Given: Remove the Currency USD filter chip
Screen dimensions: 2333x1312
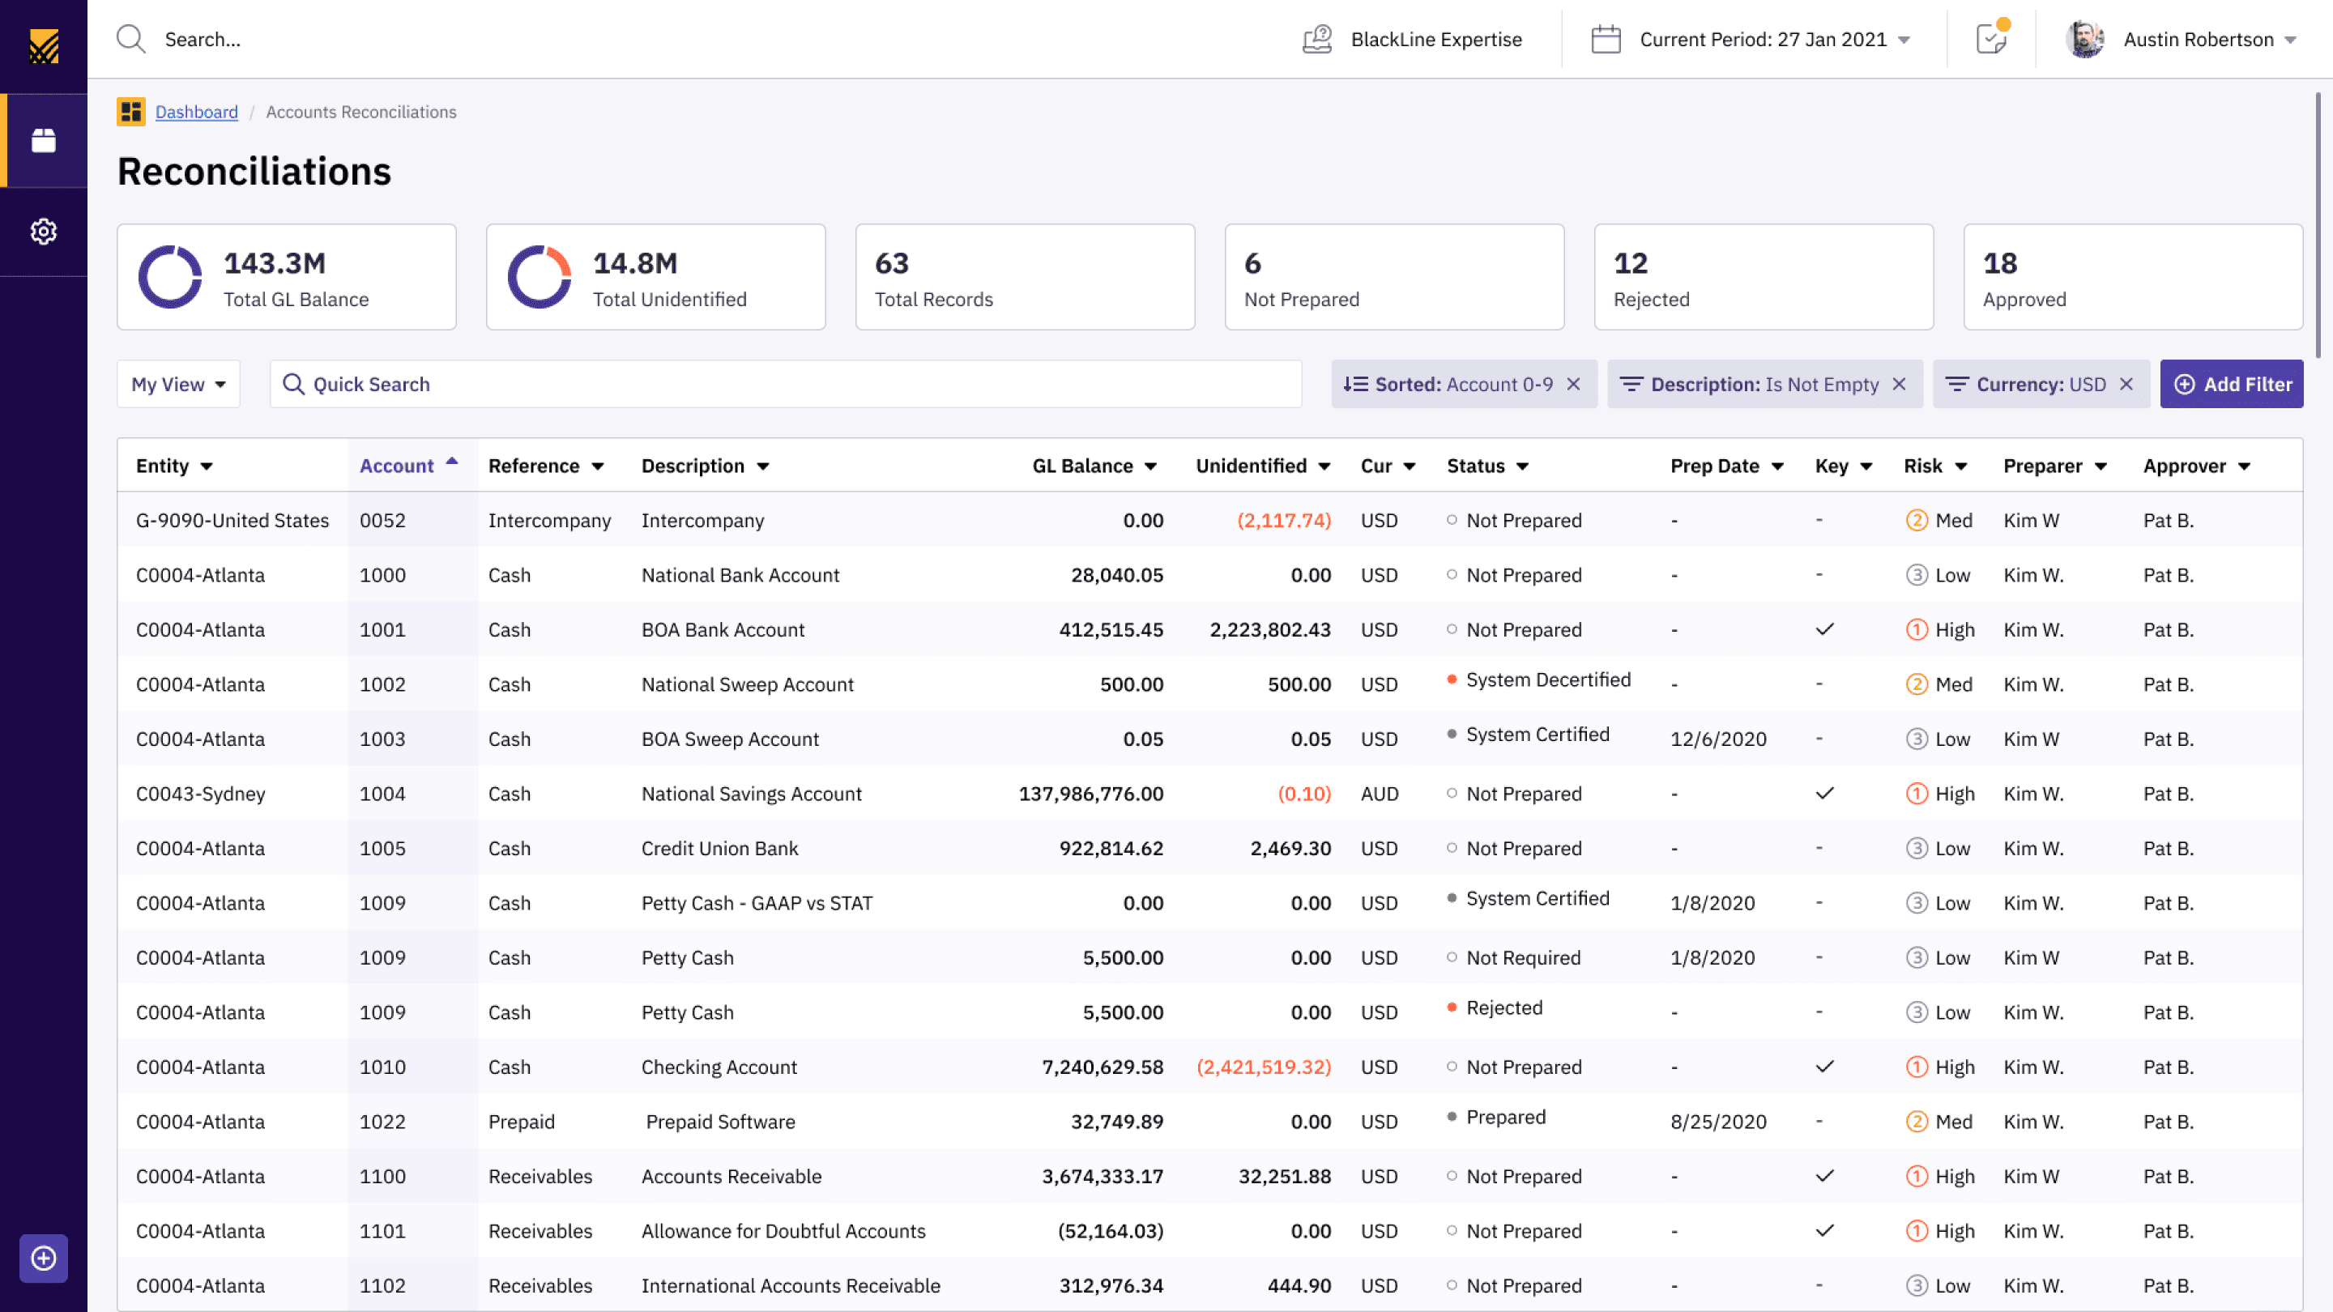Looking at the screenshot, I should point(2126,384).
